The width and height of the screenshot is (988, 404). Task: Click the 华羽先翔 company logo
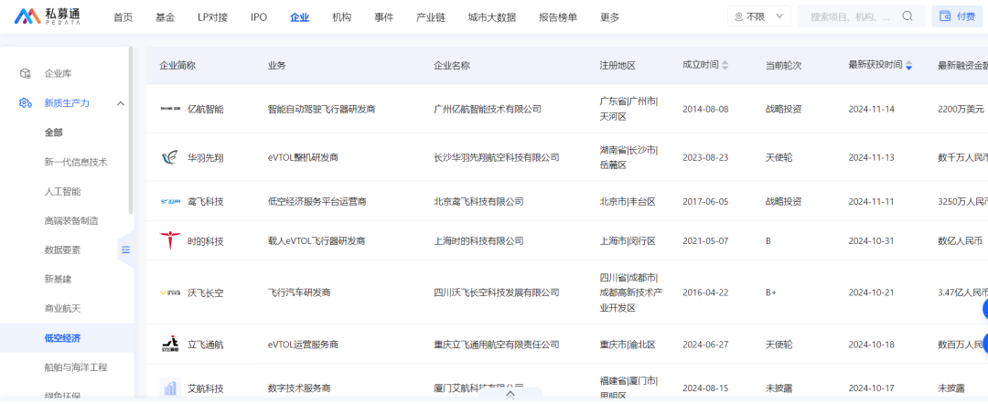click(x=170, y=157)
